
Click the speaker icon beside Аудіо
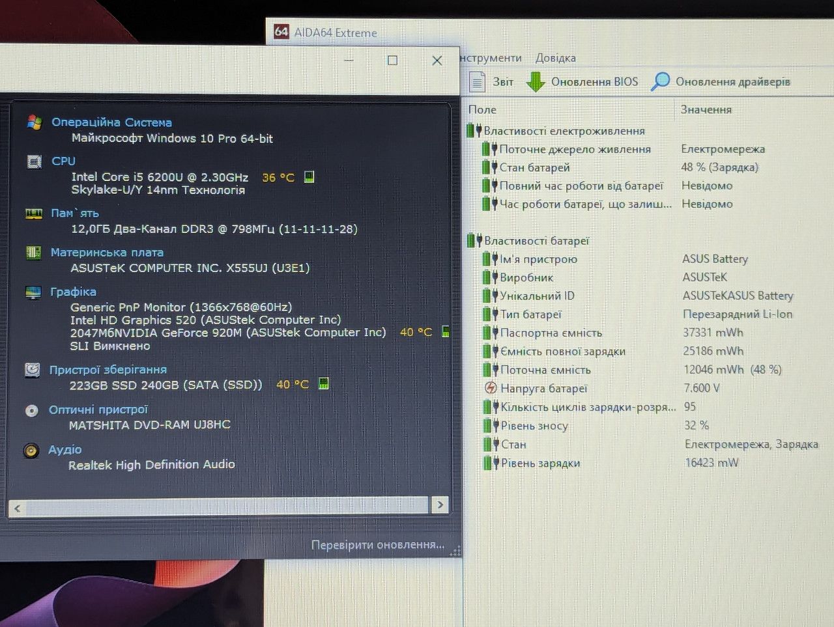click(31, 450)
